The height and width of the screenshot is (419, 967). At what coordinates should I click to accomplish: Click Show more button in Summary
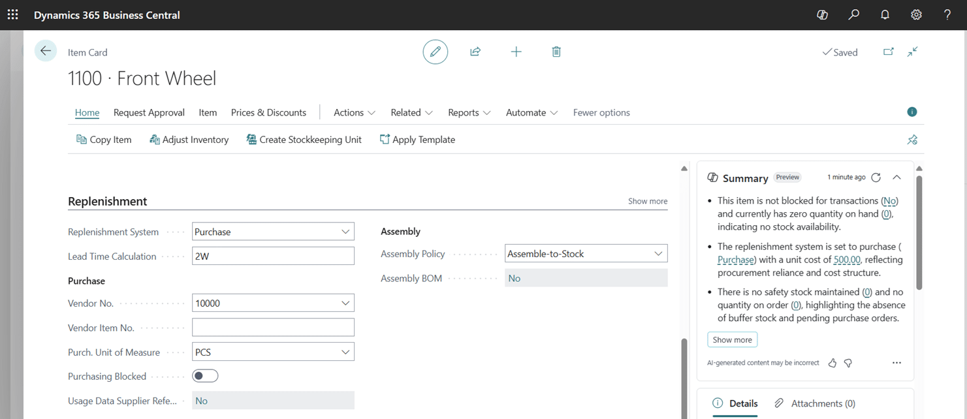(x=732, y=340)
